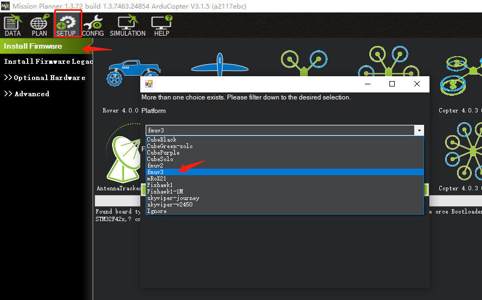The width and height of the screenshot is (482, 300).
Task: Maximize the platform selection dialog
Action: (x=392, y=84)
